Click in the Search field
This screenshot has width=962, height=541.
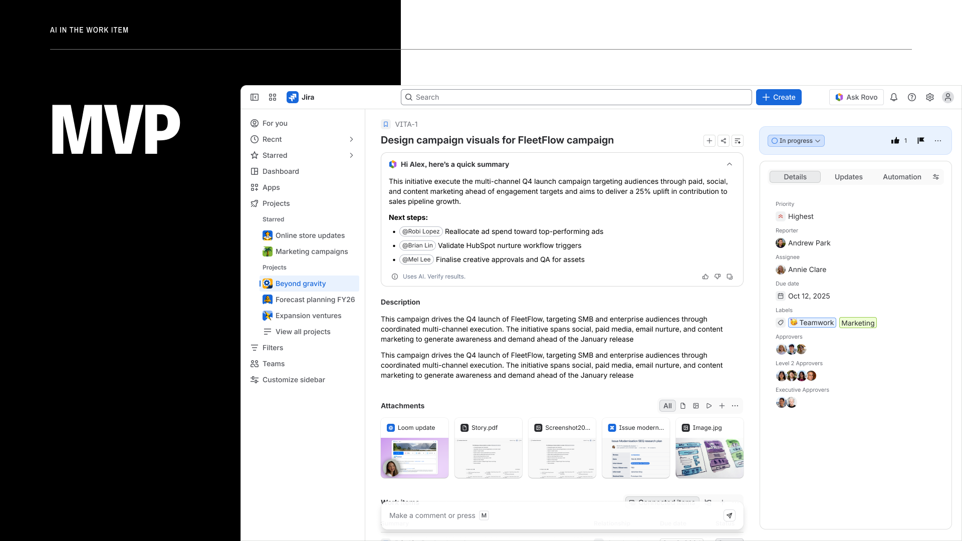pyautogui.click(x=576, y=97)
